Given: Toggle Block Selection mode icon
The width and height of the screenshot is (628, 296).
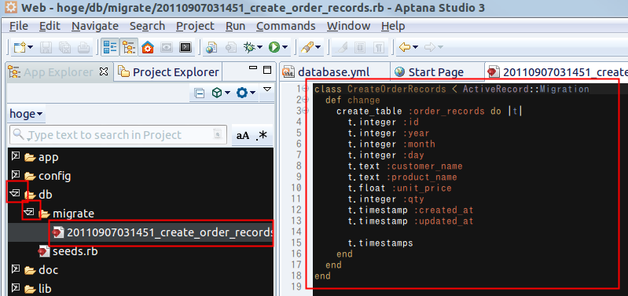Looking at the screenshot, I should pos(360,48).
